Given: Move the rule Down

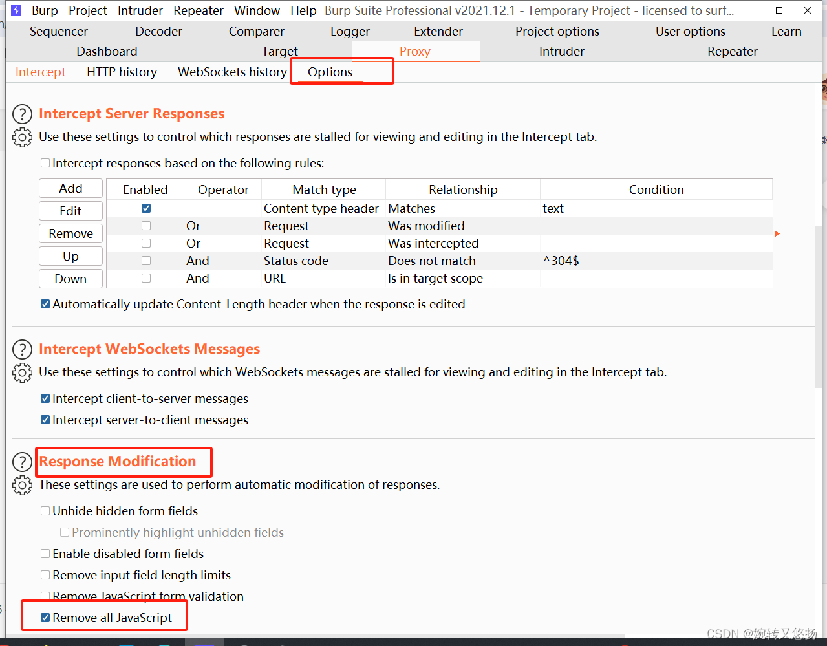Looking at the screenshot, I should 71,279.
